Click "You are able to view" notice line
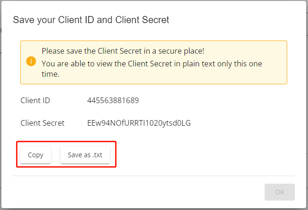The height and width of the screenshot is (210, 308). (152, 64)
